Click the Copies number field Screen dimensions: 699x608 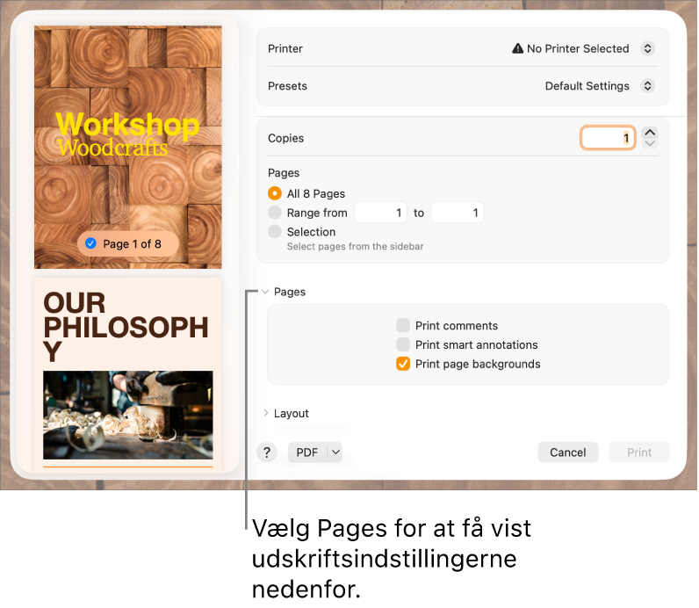(x=607, y=138)
